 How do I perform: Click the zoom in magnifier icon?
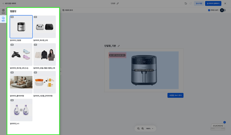[x=143, y=129]
